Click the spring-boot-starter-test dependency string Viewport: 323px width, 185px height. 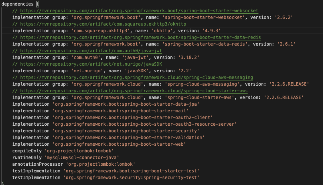coord(131,171)
